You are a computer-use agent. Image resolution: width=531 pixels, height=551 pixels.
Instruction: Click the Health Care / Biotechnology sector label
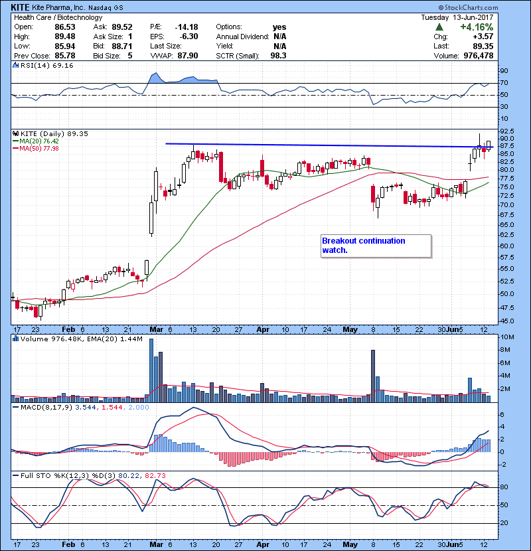pos(58,17)
